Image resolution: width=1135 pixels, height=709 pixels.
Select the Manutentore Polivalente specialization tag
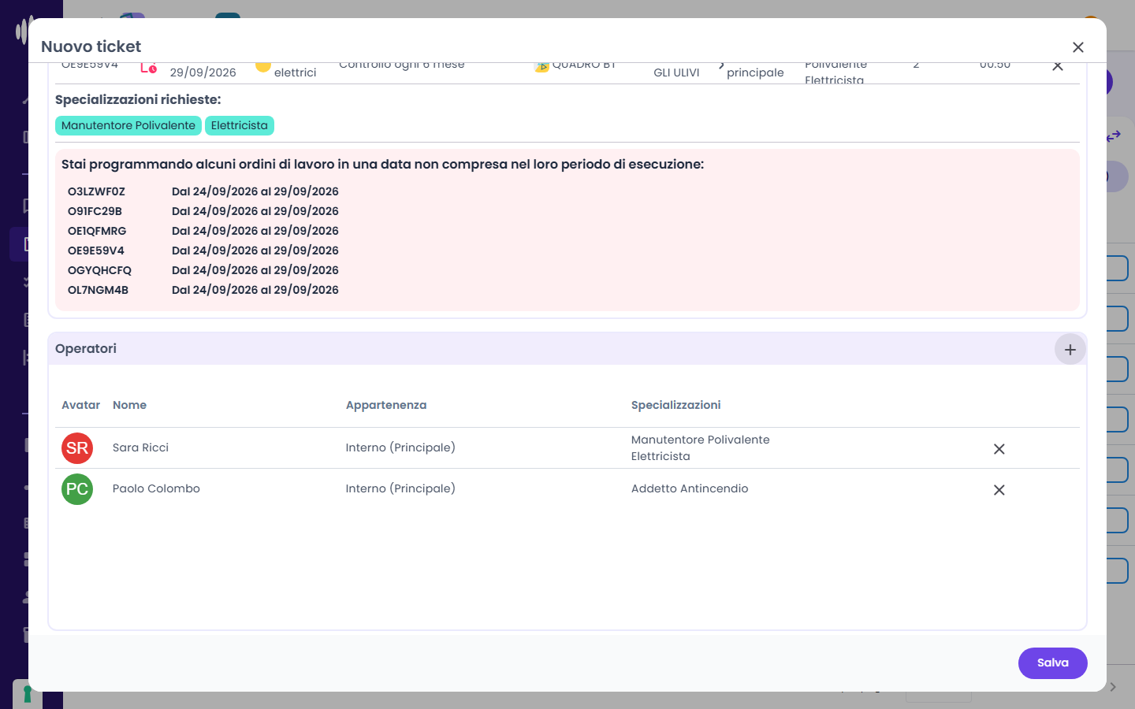point(128,125)
